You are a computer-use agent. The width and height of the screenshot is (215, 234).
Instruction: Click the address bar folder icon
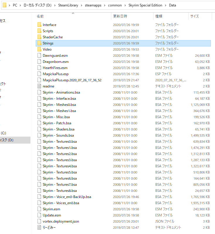point(5,5)
